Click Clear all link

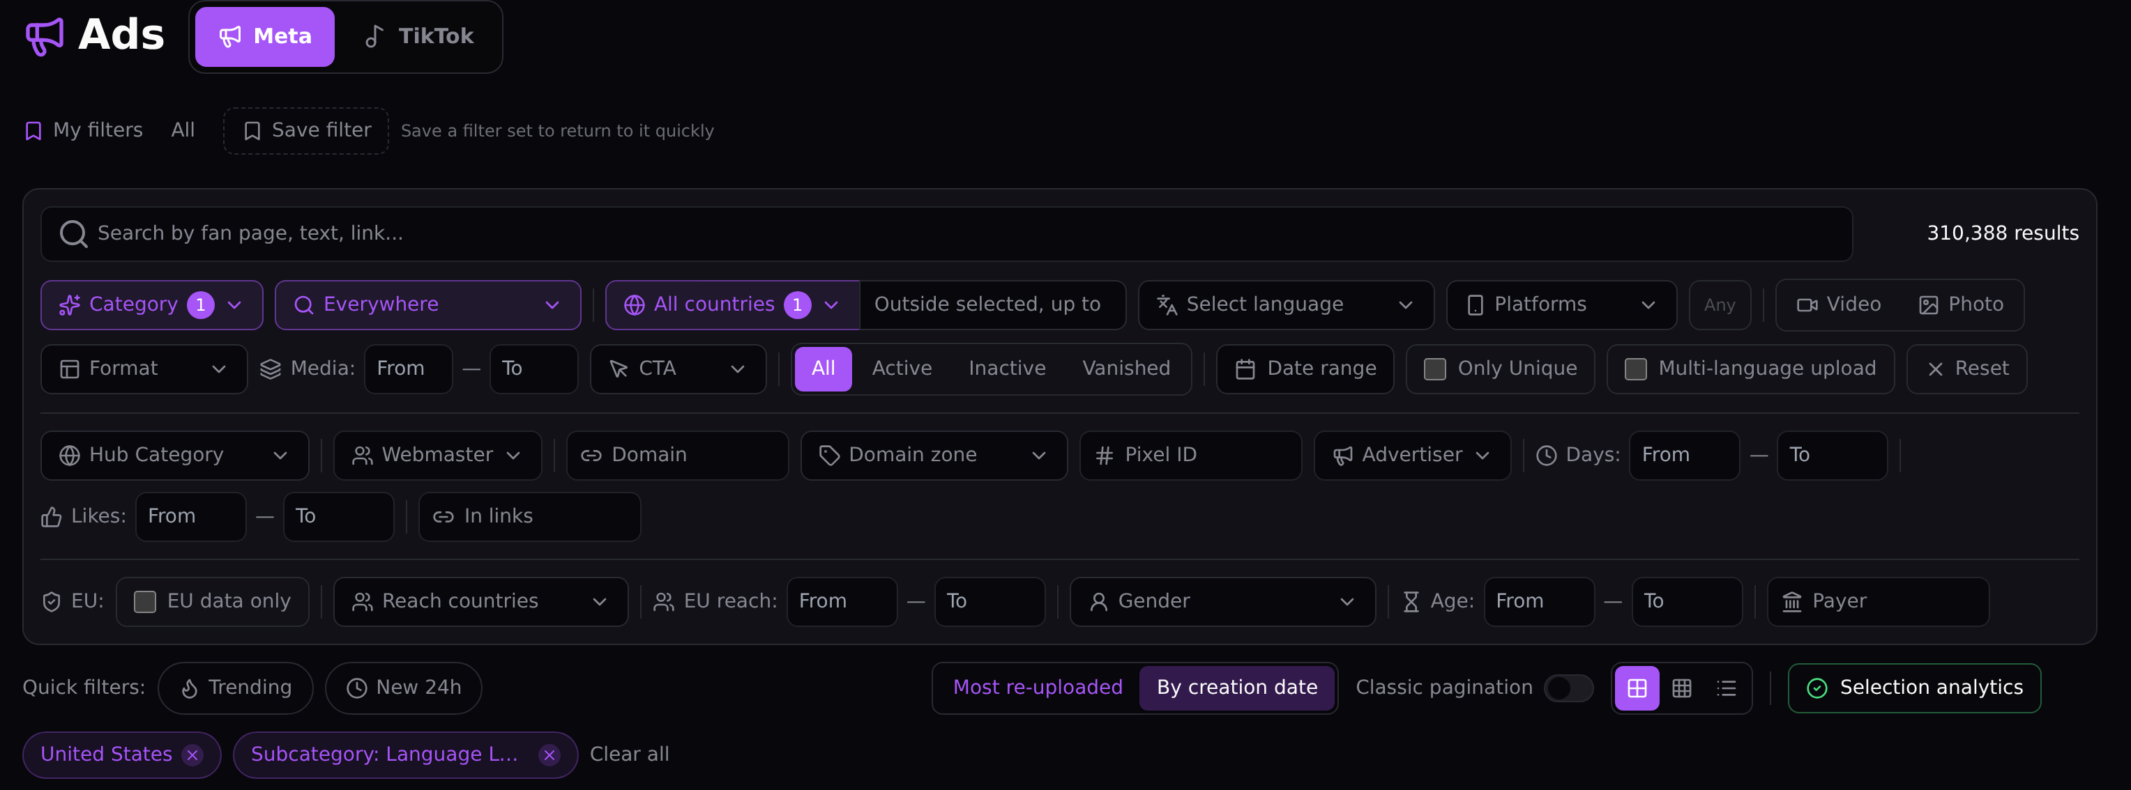coord(630,754)
